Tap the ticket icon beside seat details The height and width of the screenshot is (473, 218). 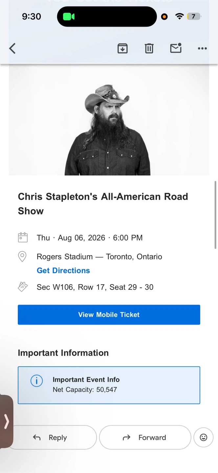click(23, 287)
